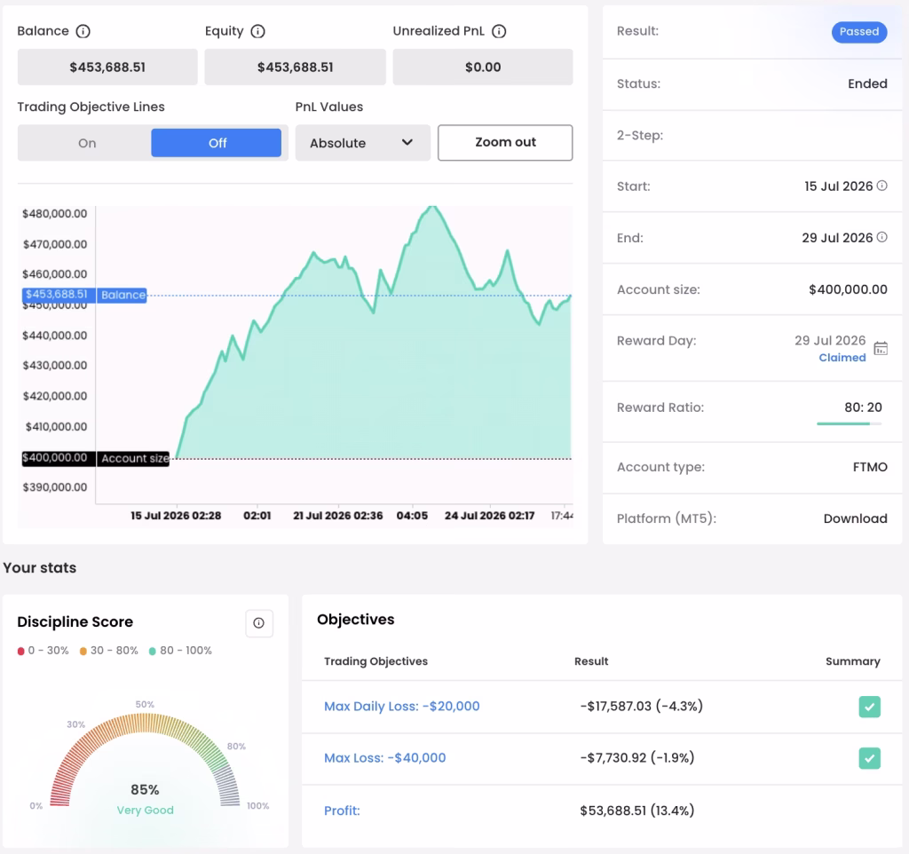Click the Start date info icon

(881, 186)
